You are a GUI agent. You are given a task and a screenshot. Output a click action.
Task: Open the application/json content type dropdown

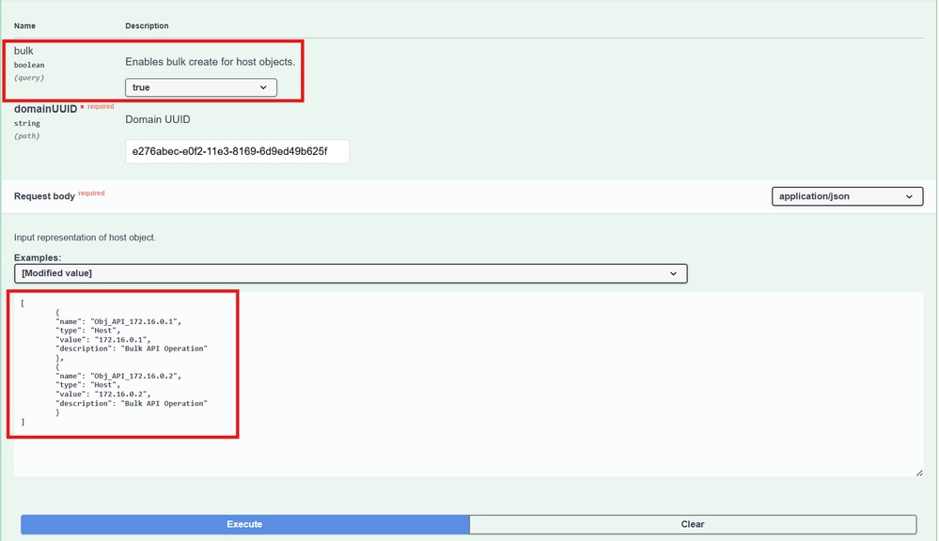(x=847, y=196)
